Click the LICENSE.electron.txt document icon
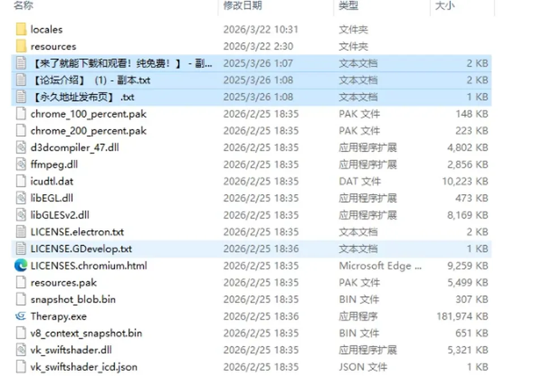 21,232
